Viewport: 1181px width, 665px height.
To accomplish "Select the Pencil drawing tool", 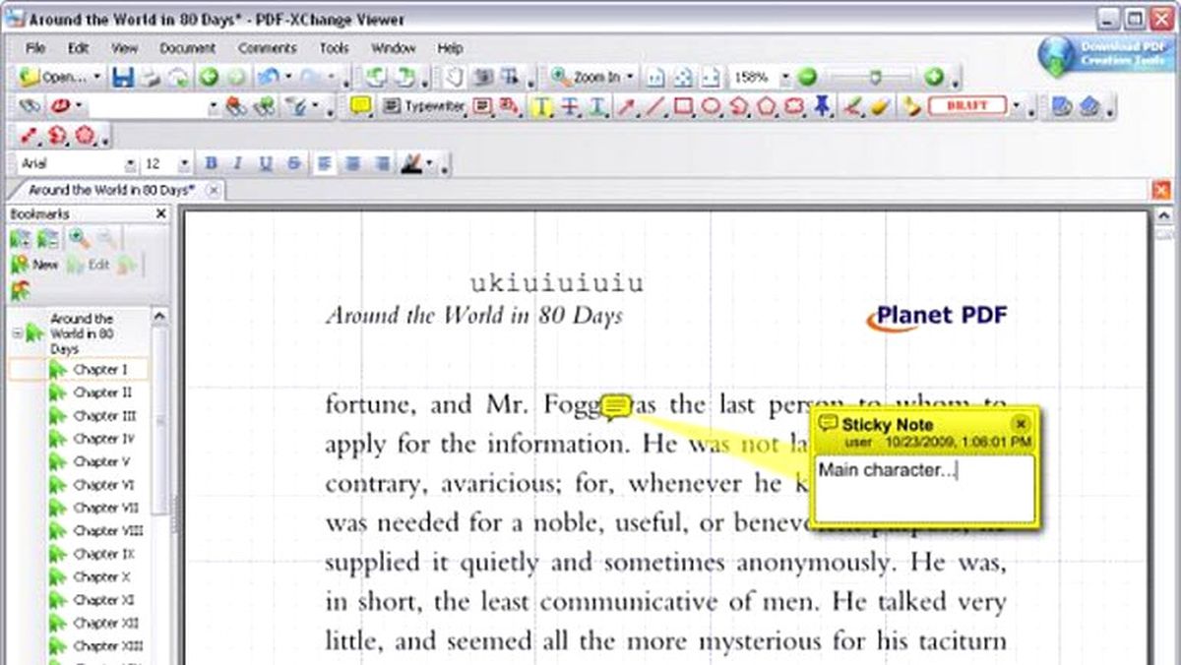I will click(x=853, y=105).
